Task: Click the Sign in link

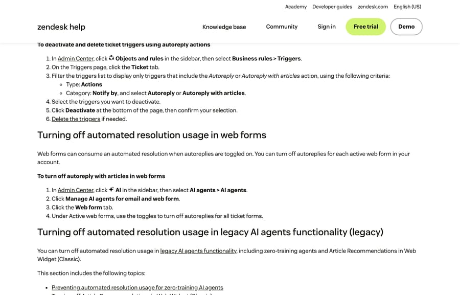Action: (327, 27)
